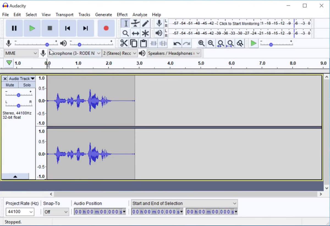Open the Help menu
Screen dimensions: 330x226
(156, 15)
